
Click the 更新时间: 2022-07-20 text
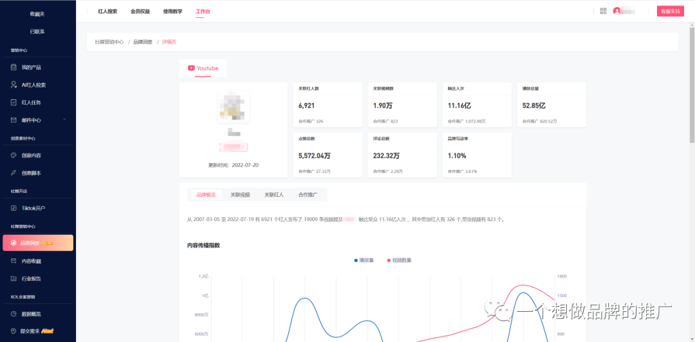(233, 165)
